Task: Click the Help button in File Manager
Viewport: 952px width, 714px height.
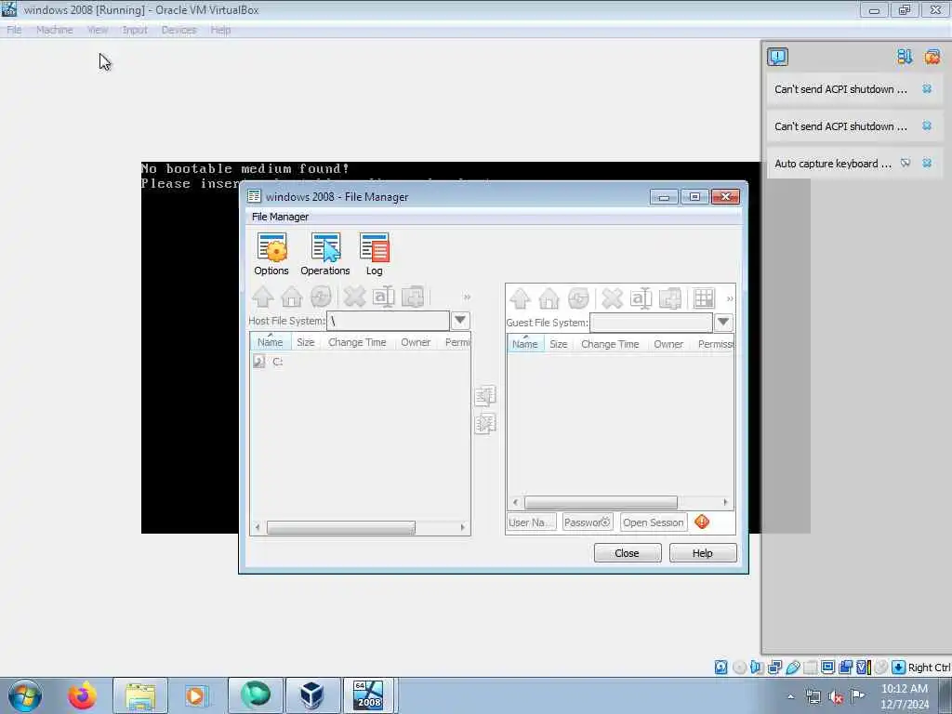Action: (x=703, y=553)
